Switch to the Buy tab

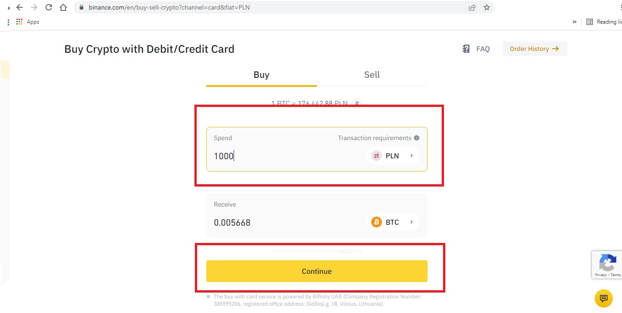(x=261, y=75)
